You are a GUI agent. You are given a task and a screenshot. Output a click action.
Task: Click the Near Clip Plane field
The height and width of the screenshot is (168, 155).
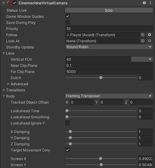tap(109, 66)
